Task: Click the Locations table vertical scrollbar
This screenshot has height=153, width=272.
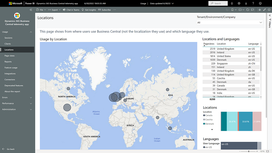Action: coord(261,59)
